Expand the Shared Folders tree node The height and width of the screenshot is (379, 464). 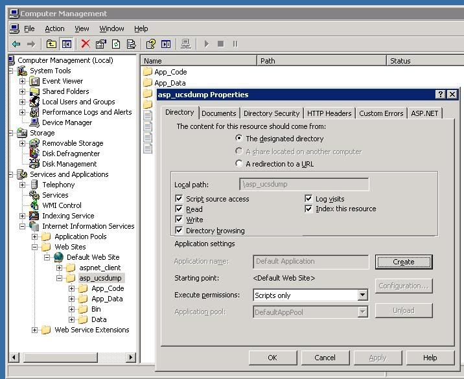[x=22, y=91]
